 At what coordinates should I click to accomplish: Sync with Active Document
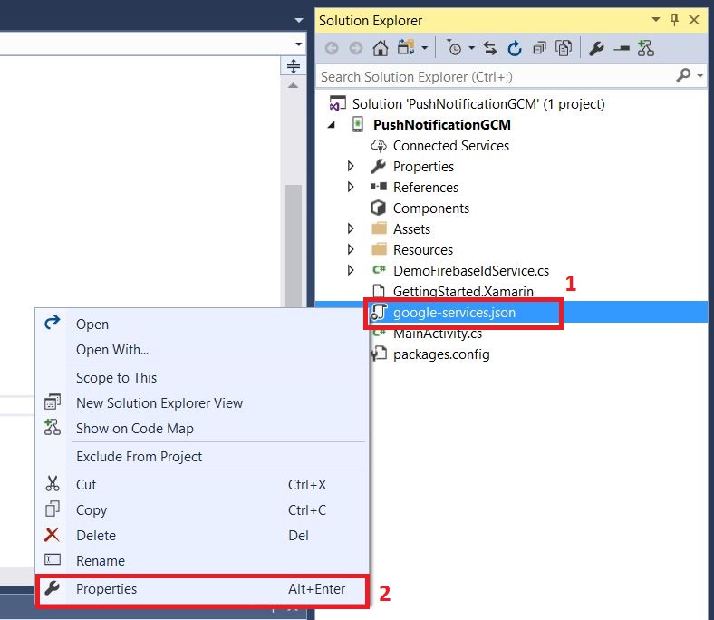point(490,48)
